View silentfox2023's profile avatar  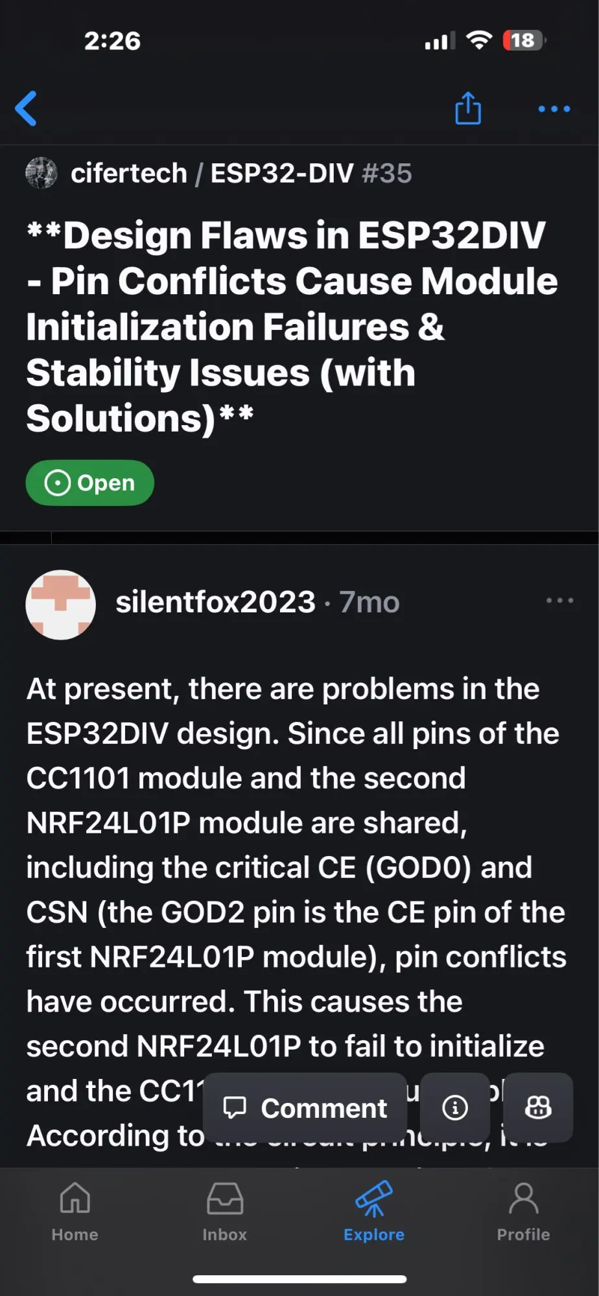(x=61, y=605)
